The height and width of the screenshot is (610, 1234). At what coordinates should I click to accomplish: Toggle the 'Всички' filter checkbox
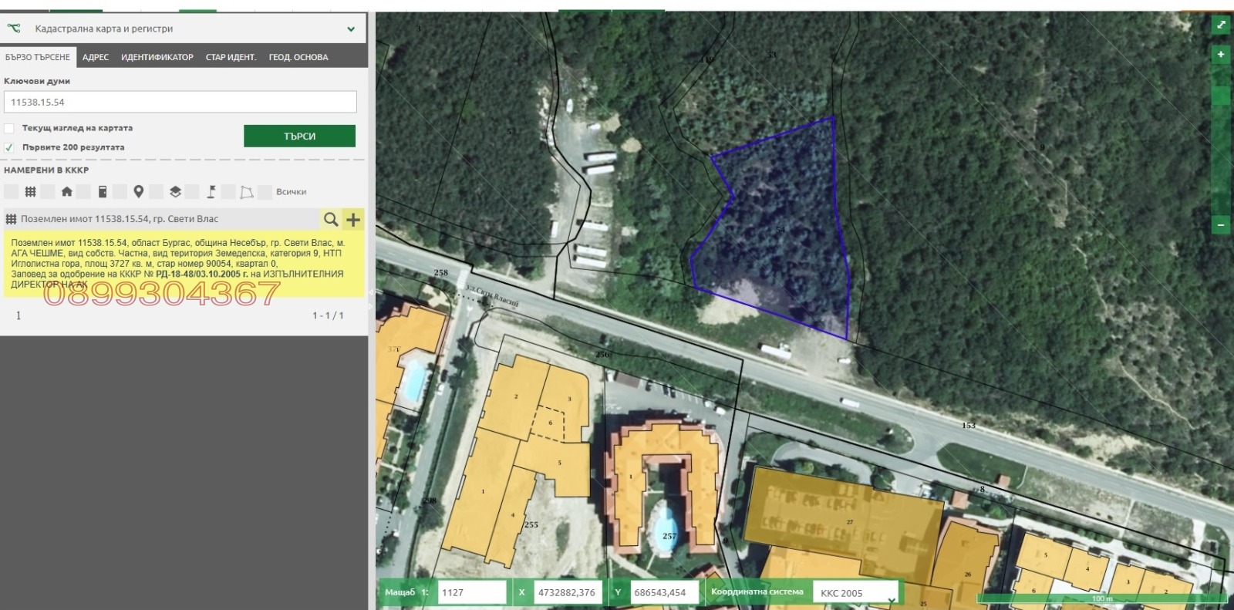point(265,192)
